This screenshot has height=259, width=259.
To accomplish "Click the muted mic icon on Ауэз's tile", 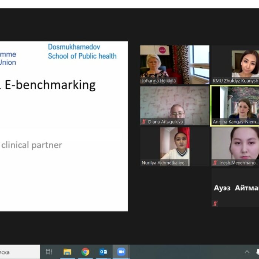I will pyautogui.click(x=215, y=203).
